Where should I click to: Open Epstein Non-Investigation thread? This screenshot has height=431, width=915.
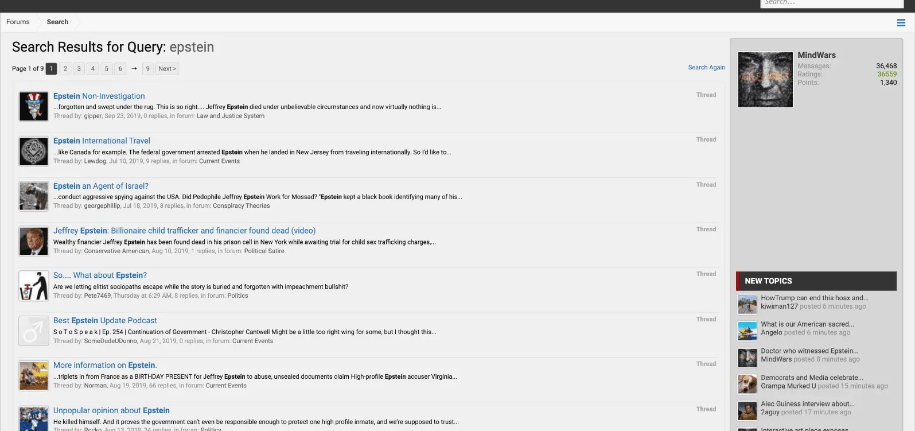(99, 96)
